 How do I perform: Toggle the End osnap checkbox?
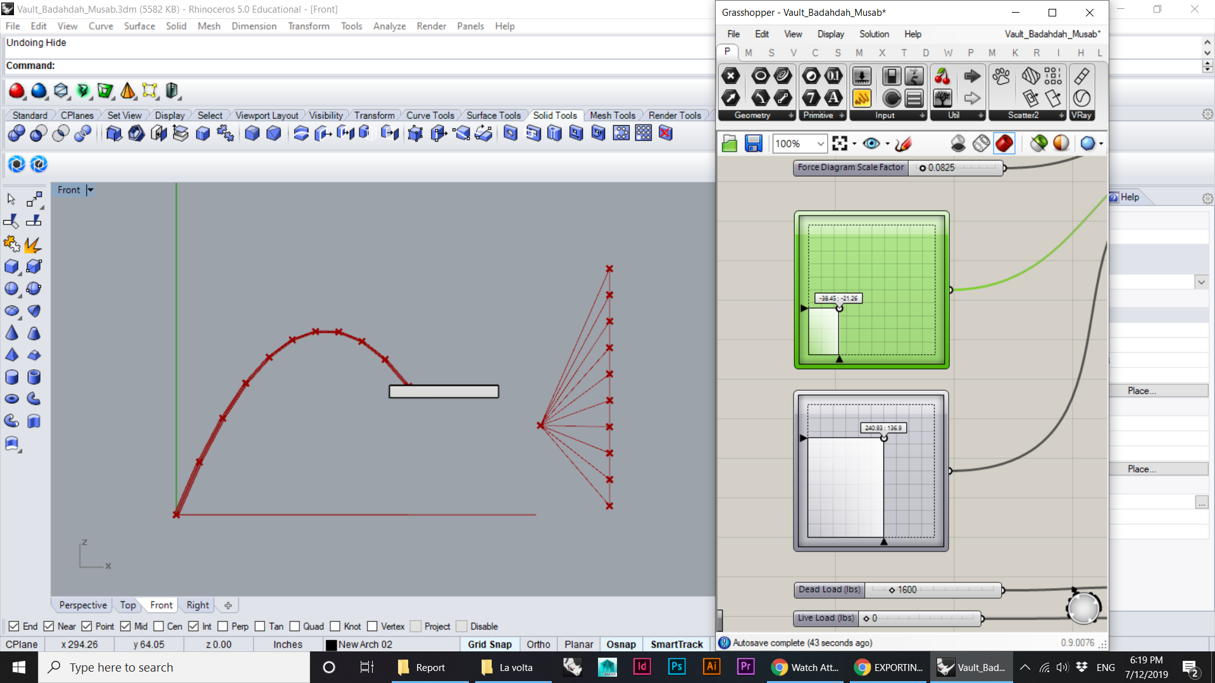pyautogui.click(x=14, y=626)
